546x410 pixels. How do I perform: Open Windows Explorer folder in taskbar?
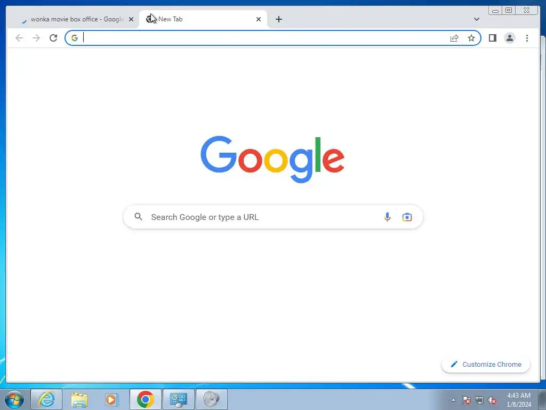(79, 399)
